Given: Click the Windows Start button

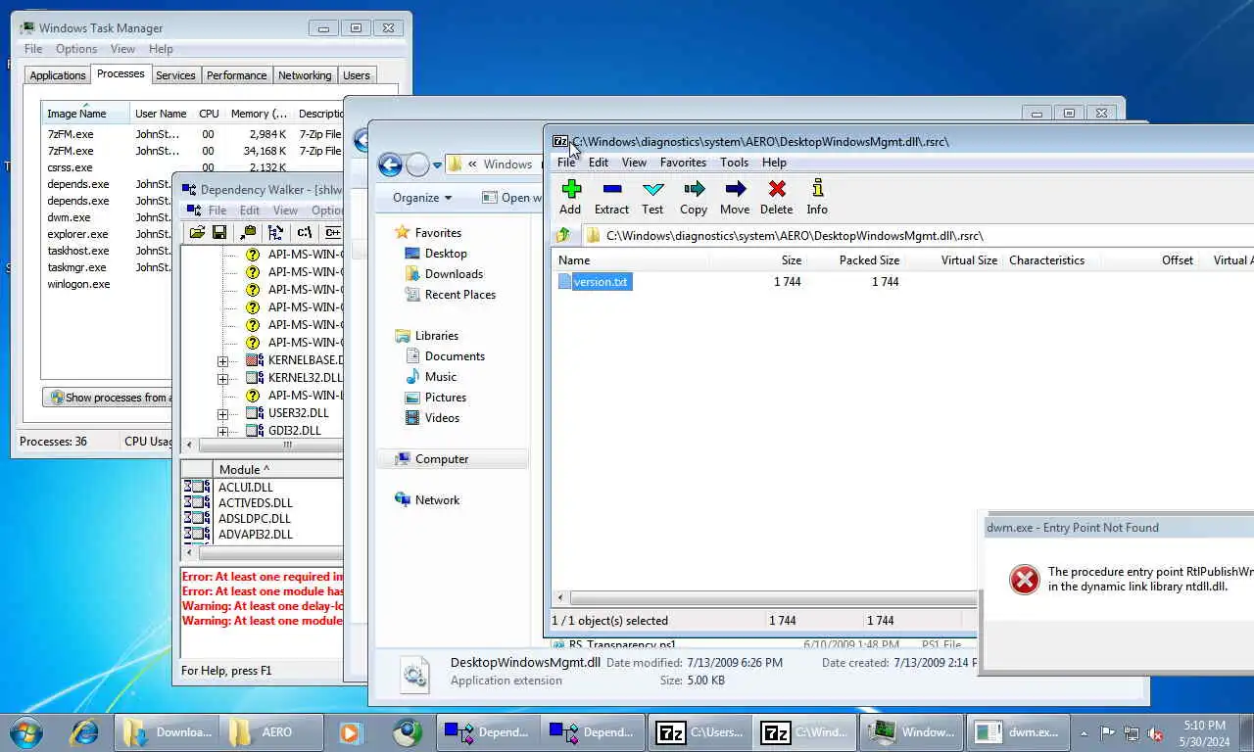Looking at the screenshot, I should (x=26, y=732).
